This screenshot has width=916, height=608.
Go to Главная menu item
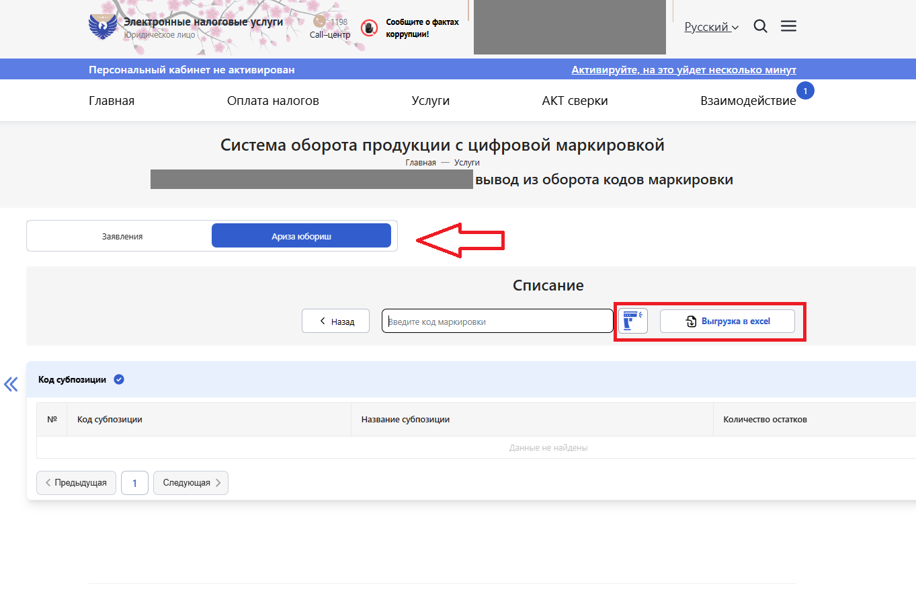point(112,100)
